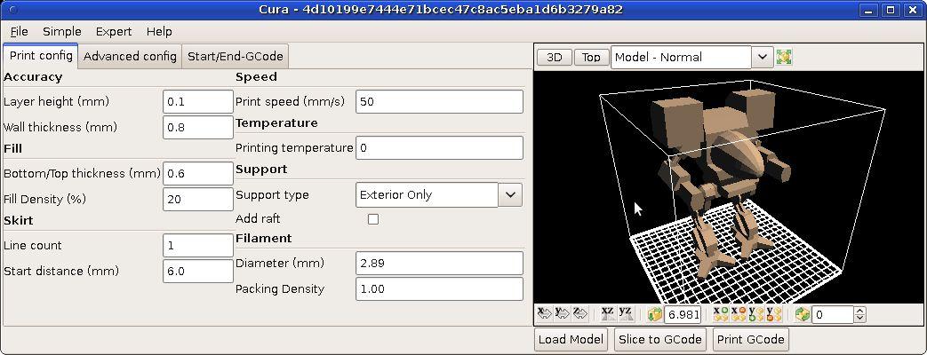Image resolution: width=927 pixels, height=355 pixels.
Task: Click the Slice to GCode button
Action: coord(659,340)
